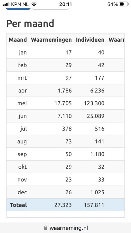131x233 pixels.
Task: Tap the dec row month label
Action: 22,192
